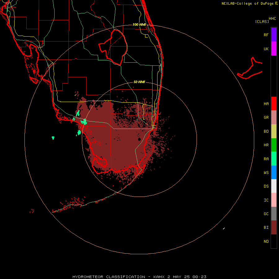Image resolution: width=279 pixels, height=279 pixels.
Task: Click the BD legend label
Action: pos(266,131)
